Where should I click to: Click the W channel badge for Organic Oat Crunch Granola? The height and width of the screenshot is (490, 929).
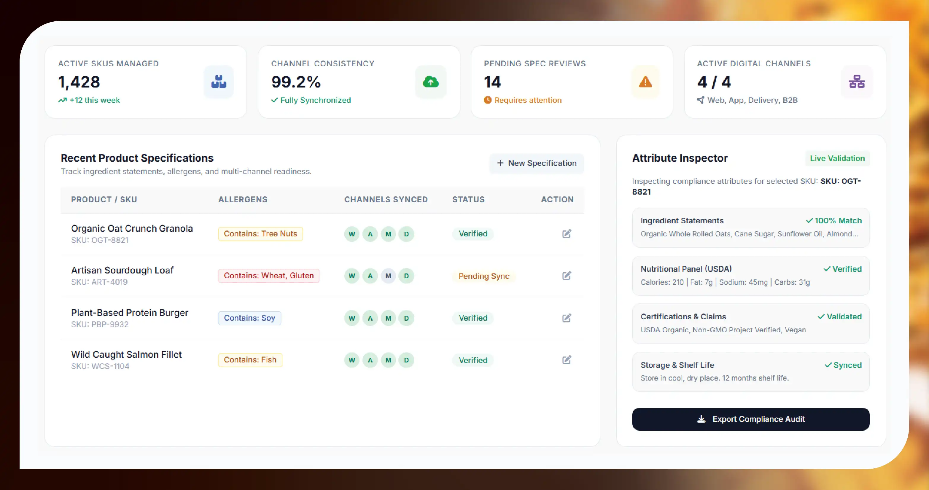click(x=351, y=234)
